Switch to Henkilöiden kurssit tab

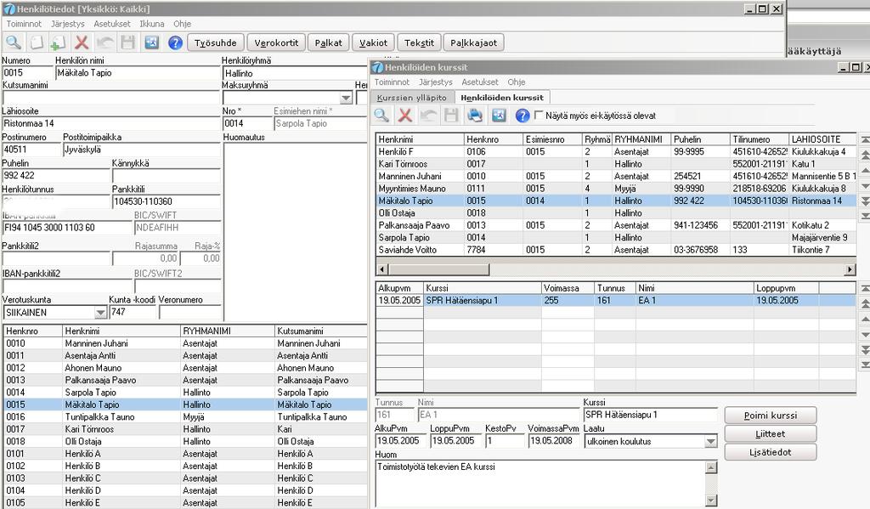(x=502, y=97)
